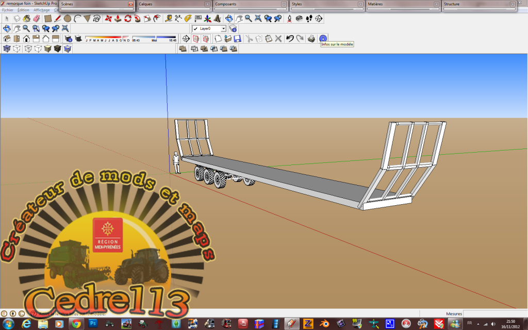528x330 pixels.
Task: Expand the collapsed Composants panel
Action: tap(251, 5)
